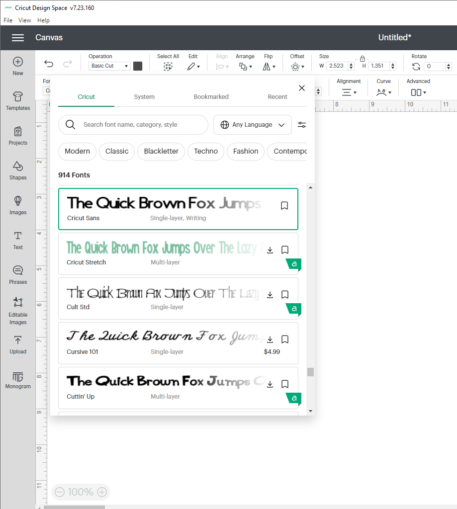Click the font search input field
Image resolution: width=457 pixels, height=509 pixels.
click(133, 125)
